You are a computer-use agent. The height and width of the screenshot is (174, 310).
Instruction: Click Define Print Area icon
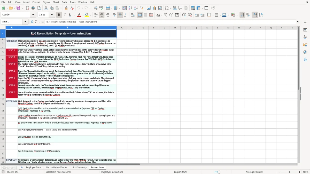tap(193, 8)
